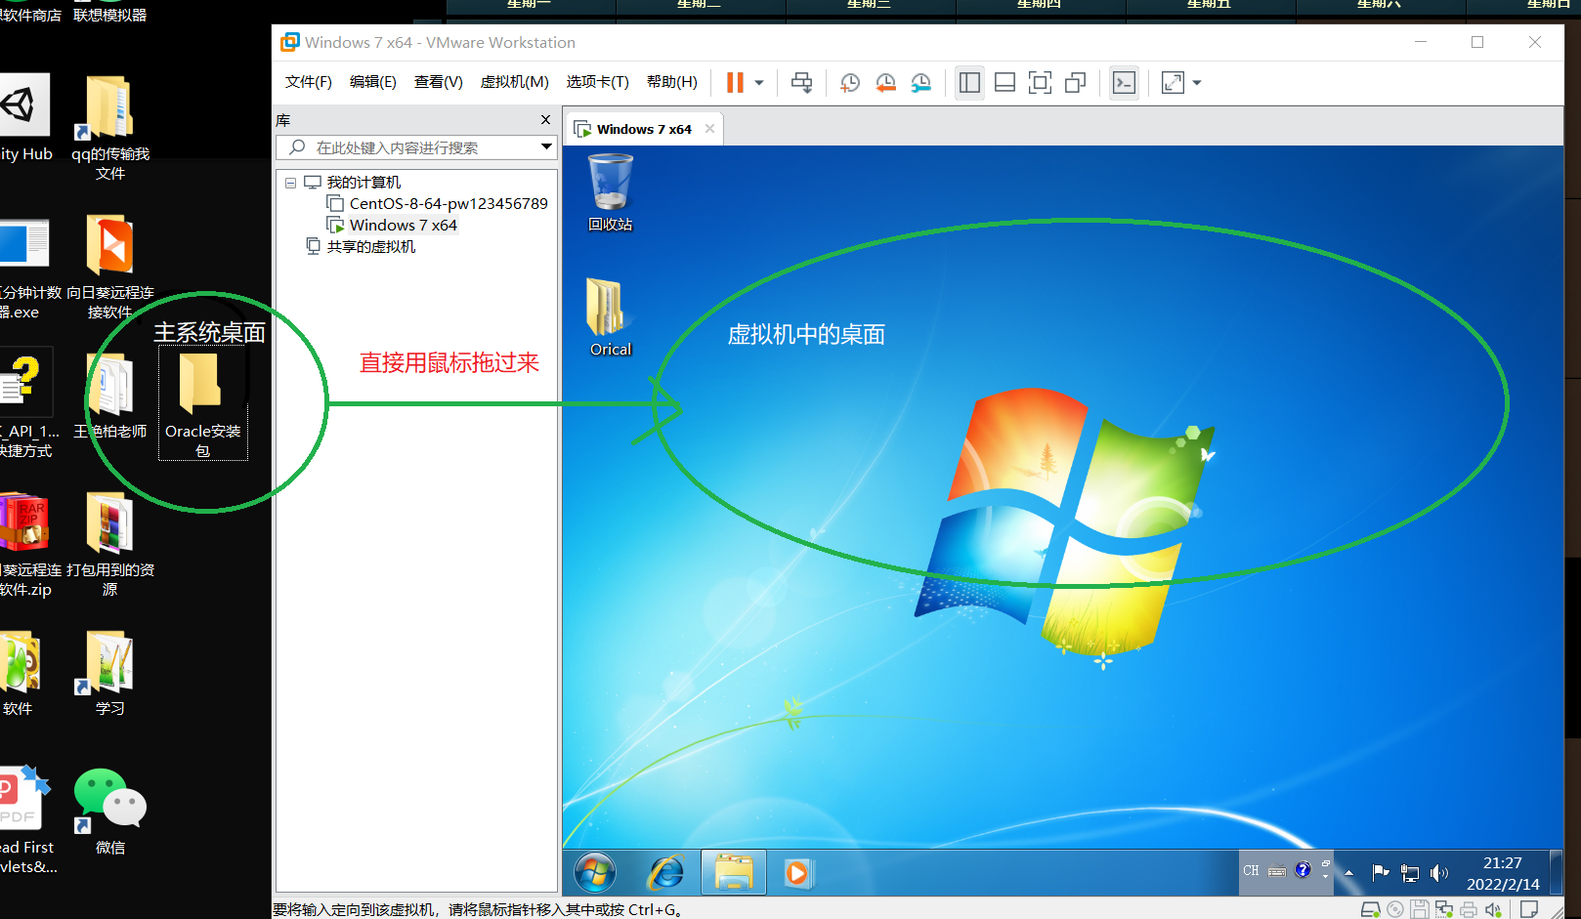Open the full screen mode dropdown

(x=1196, y=82)
